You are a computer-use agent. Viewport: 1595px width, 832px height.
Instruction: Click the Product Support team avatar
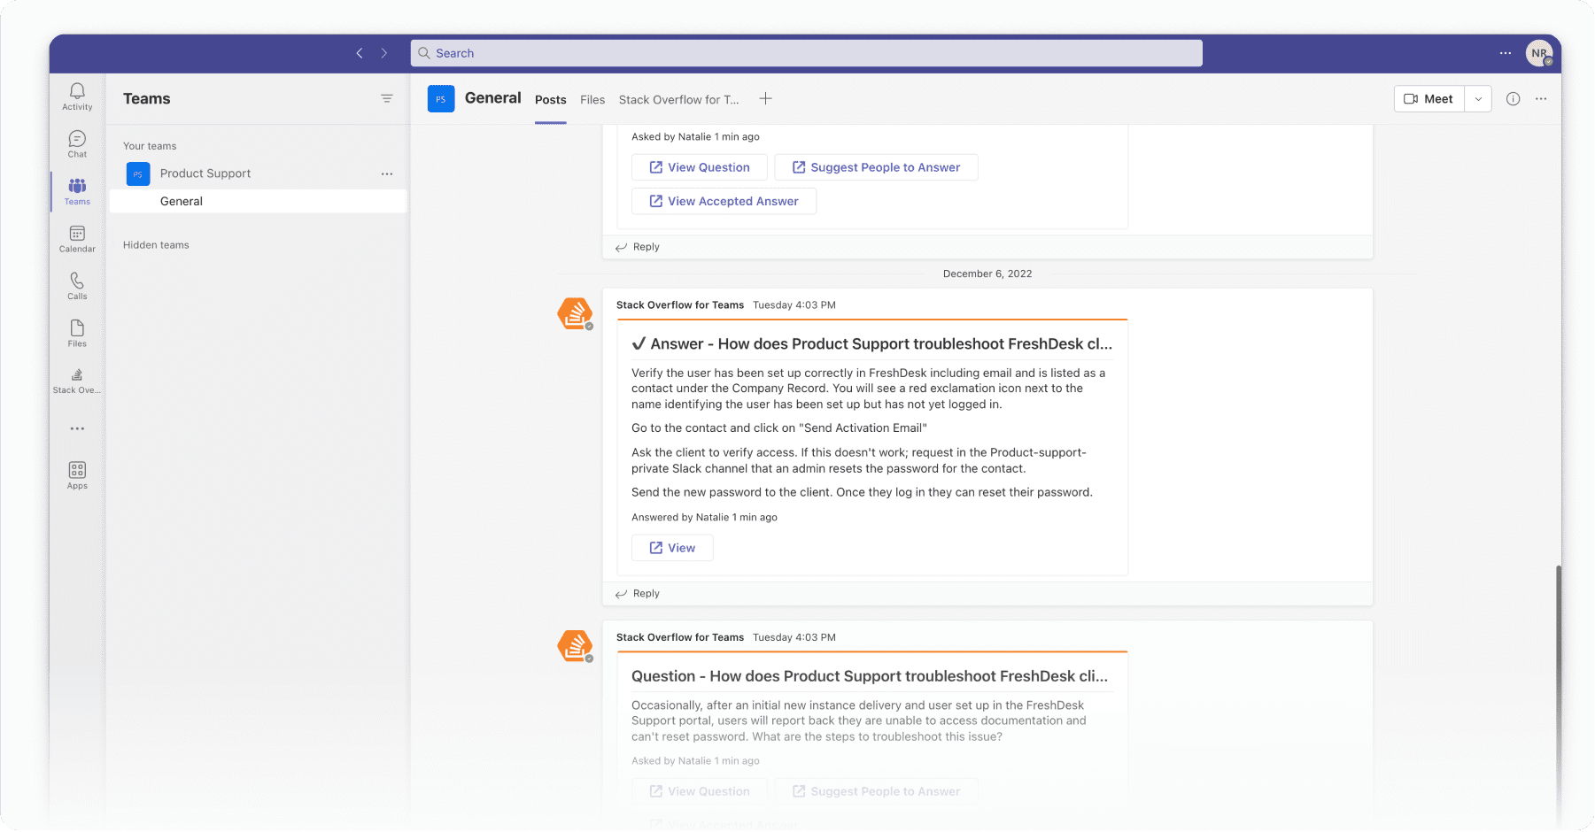pos(138,173)
